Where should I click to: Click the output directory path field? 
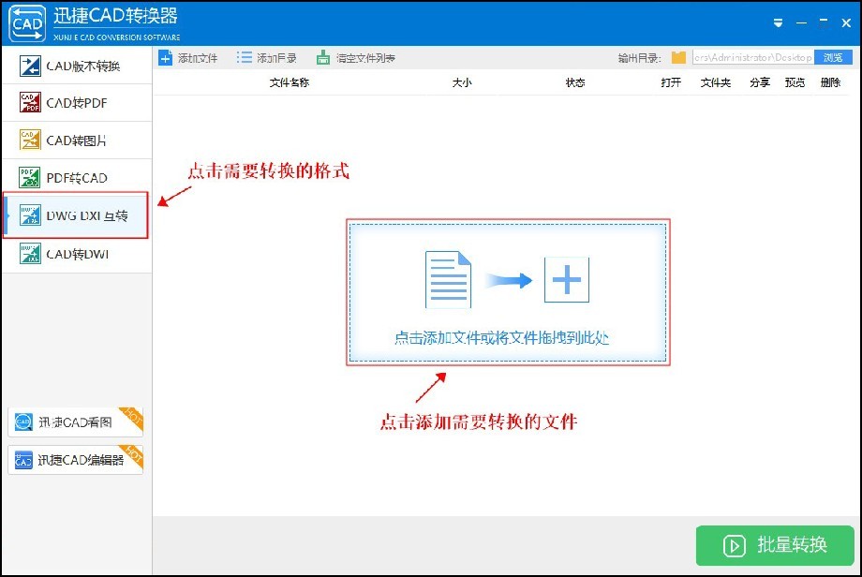(753, 57)
